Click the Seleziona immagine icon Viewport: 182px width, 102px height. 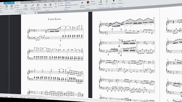tap(25, 6)
